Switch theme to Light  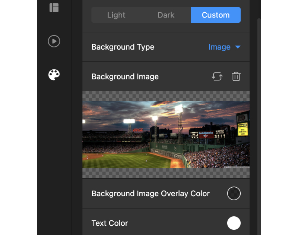(x=116, y=15)
